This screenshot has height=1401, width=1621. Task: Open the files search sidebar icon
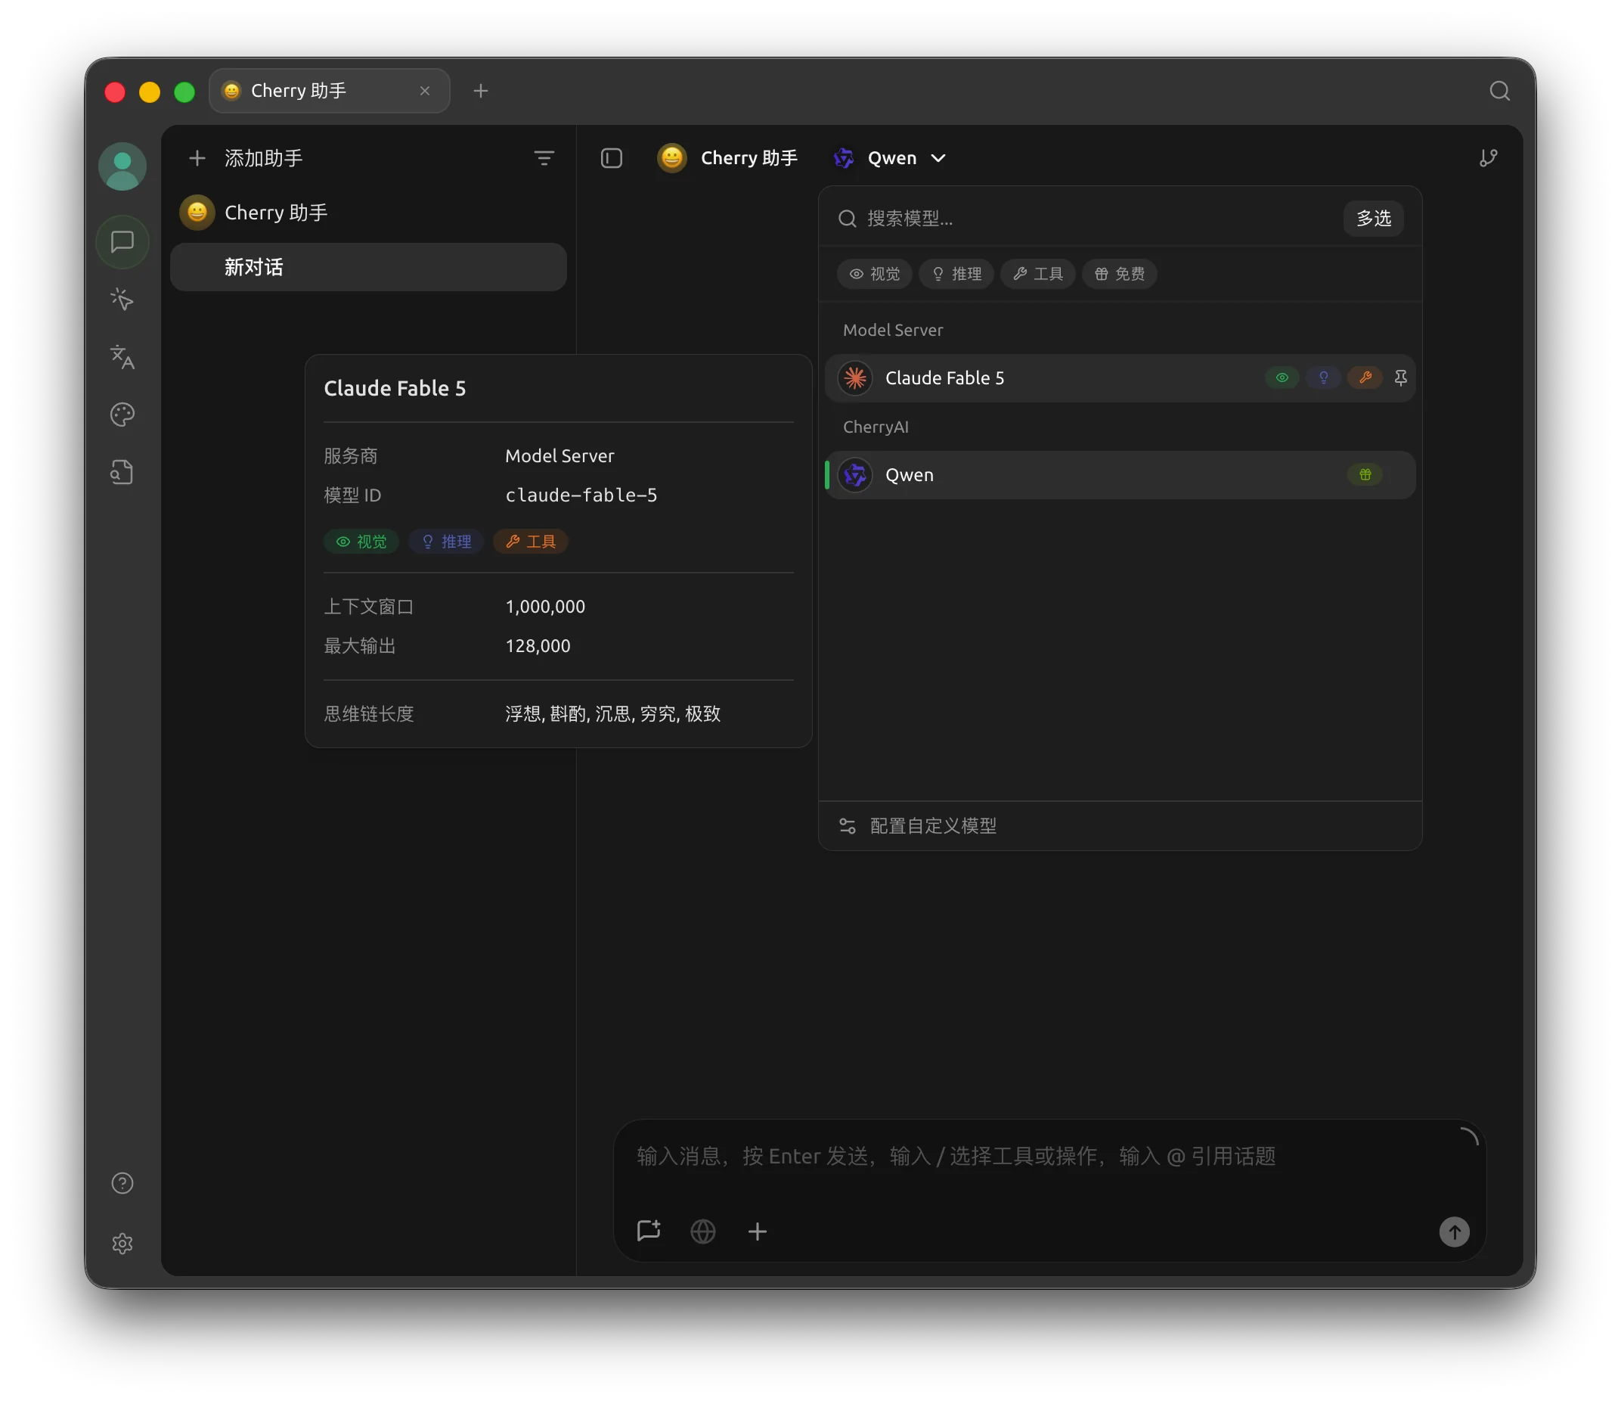click(122, 472)
